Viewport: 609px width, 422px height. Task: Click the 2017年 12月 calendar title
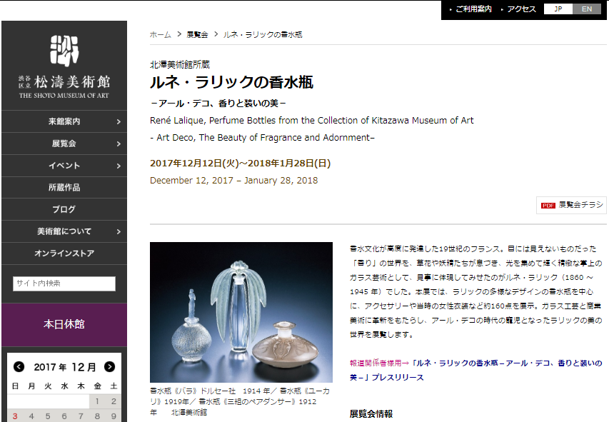(x=64, y=367)
